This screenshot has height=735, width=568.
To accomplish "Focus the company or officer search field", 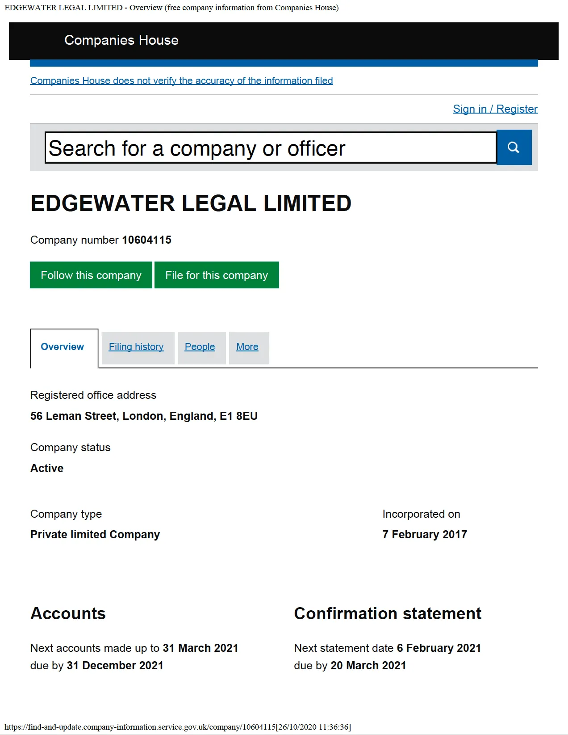I will 271,148.
